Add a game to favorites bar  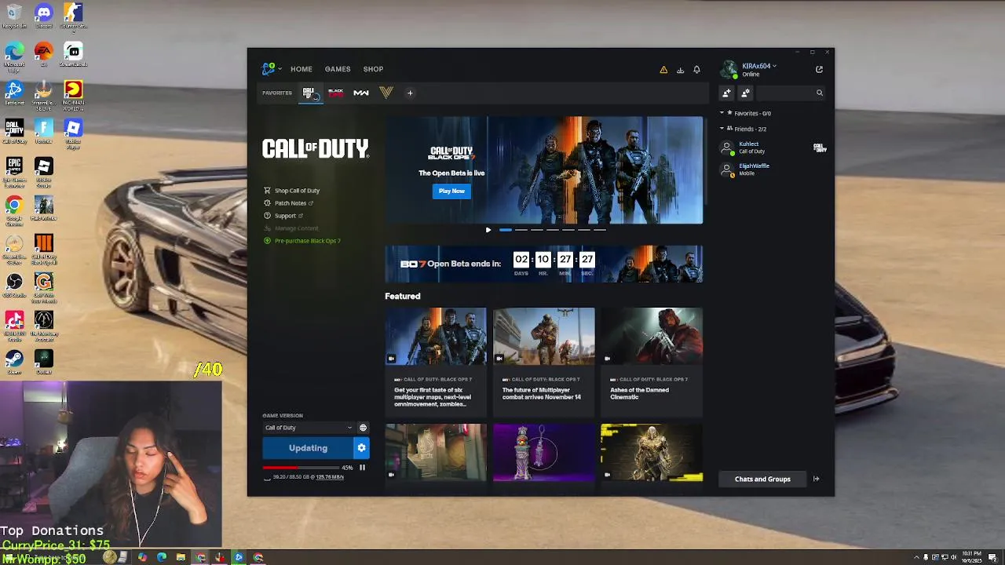coord(410,93)
